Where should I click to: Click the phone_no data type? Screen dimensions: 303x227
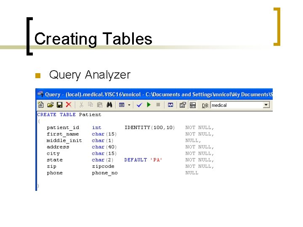(x=105, y=173)
